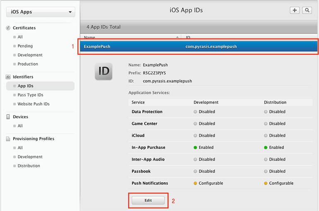
Task: Click the Provisioning Profiles section icon
Action: pyautogui.click(x=8, y=139)
